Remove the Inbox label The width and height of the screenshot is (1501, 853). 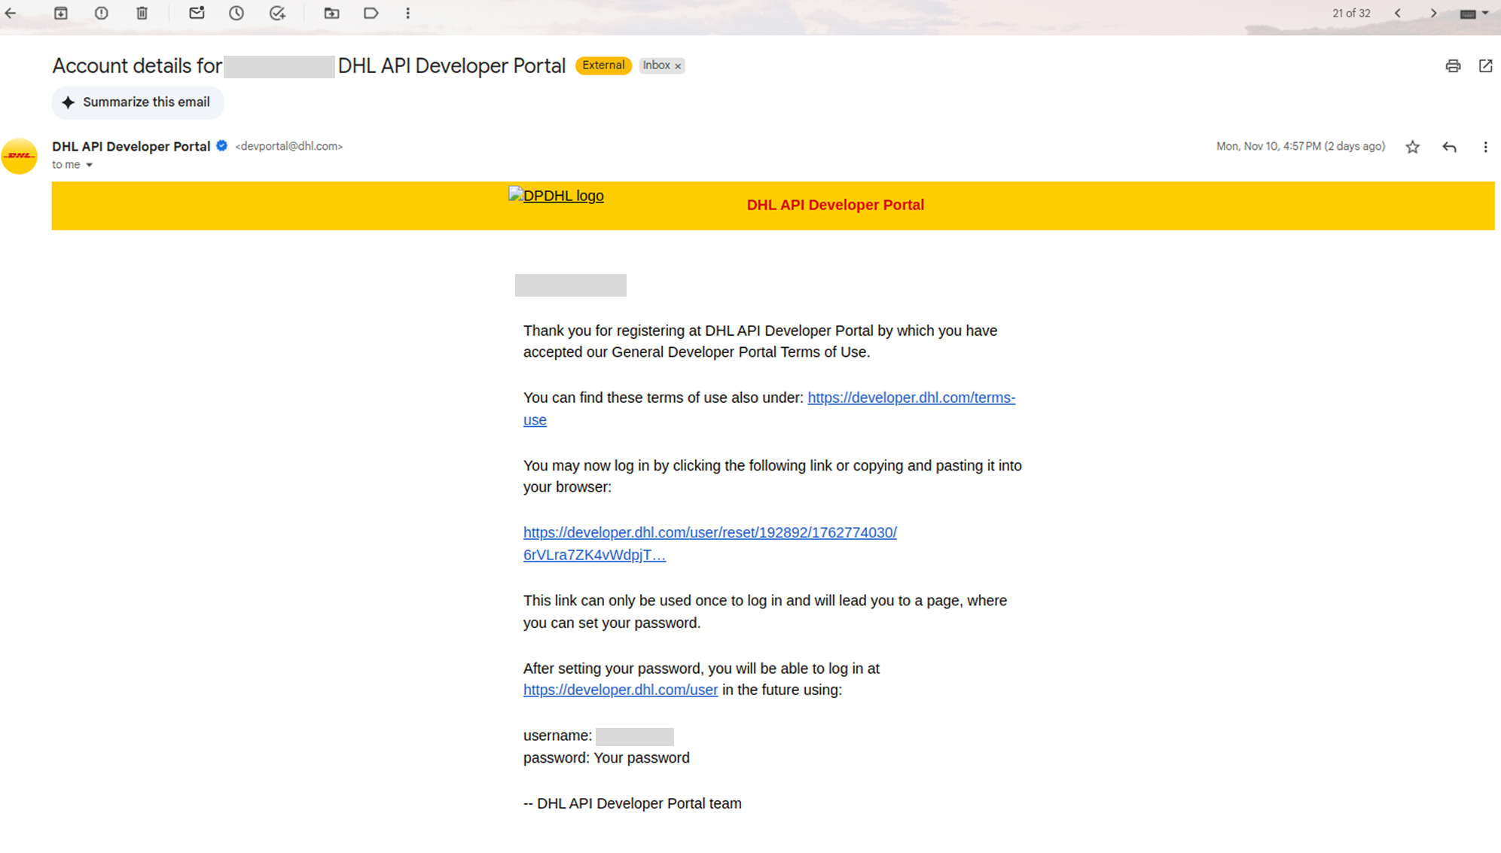click(678, 66)
